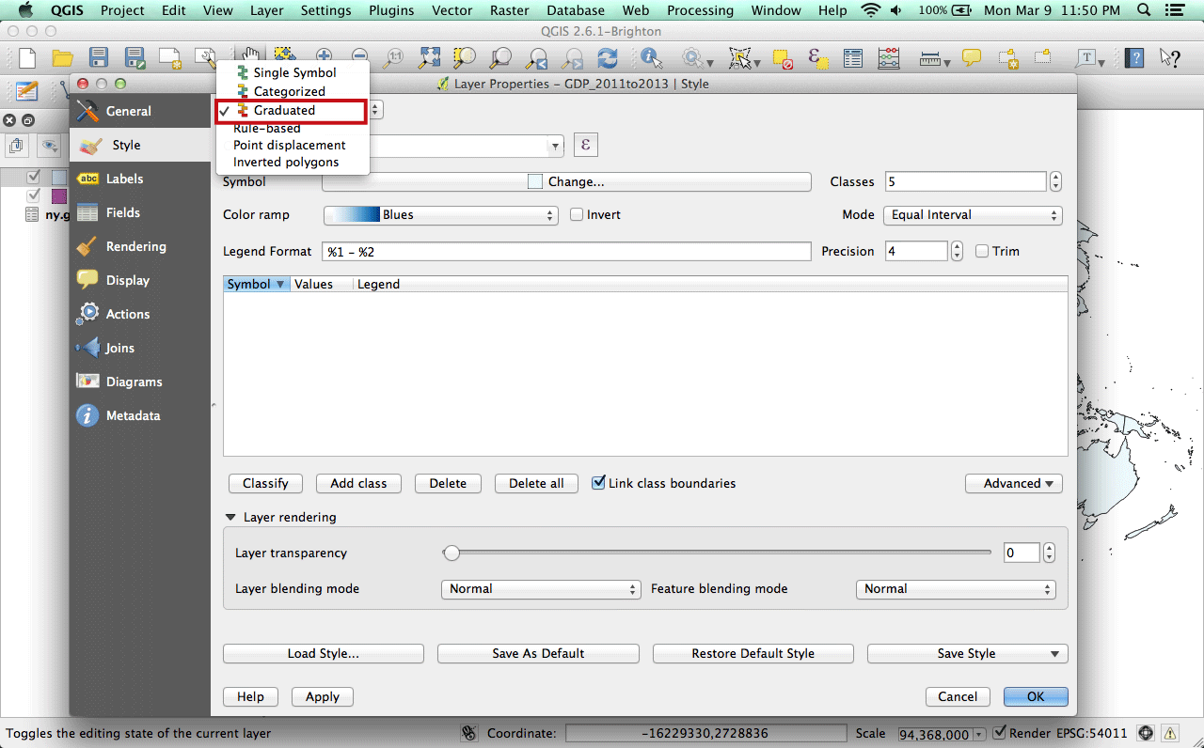Click the Apply button
Image resolution: width=1204 pixels, height=748 pixels.
(323, 696)
